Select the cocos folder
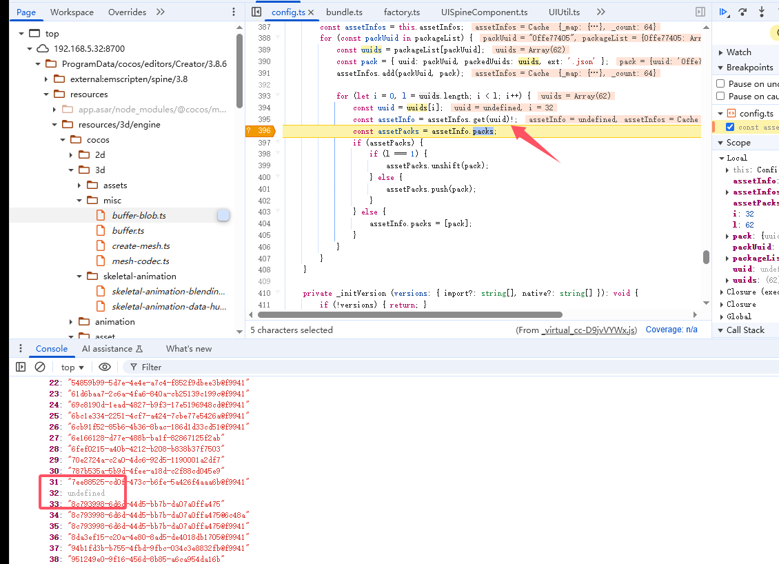The width and height of the screenshot is (779, 564). click(98, 140)
